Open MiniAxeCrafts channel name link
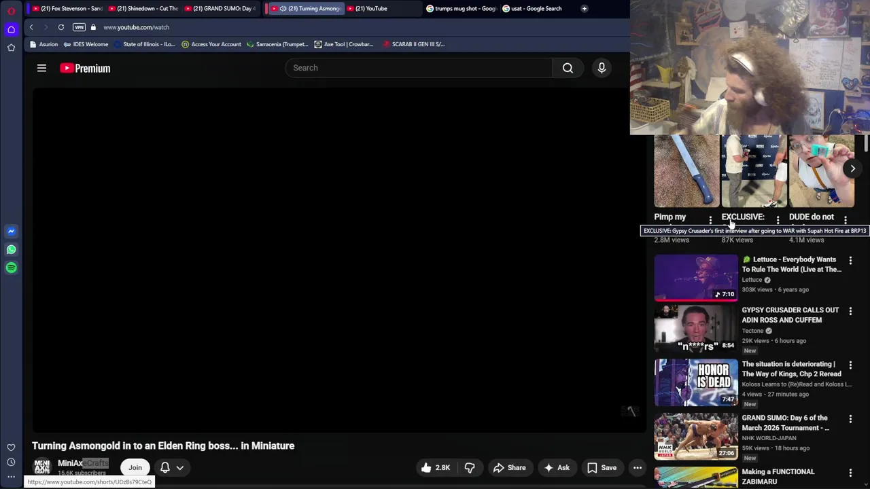This screenshot has height=489, width=870. pos(83,463)
